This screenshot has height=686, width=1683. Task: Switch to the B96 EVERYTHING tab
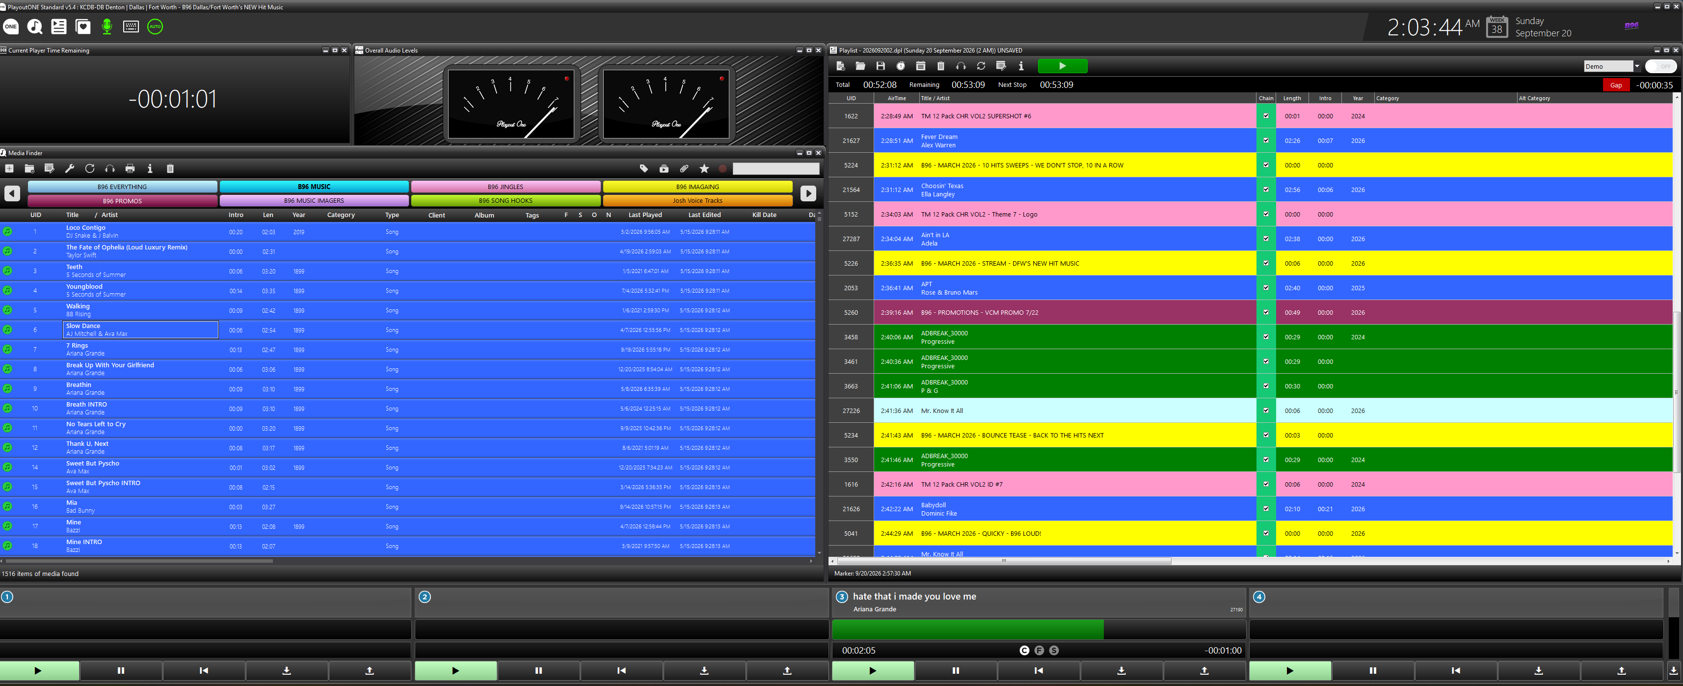(122, 187)
